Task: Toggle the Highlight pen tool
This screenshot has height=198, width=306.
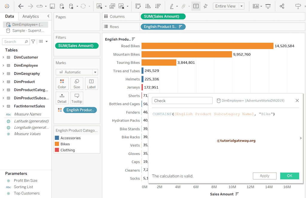Action: click(x=172, y=6)
